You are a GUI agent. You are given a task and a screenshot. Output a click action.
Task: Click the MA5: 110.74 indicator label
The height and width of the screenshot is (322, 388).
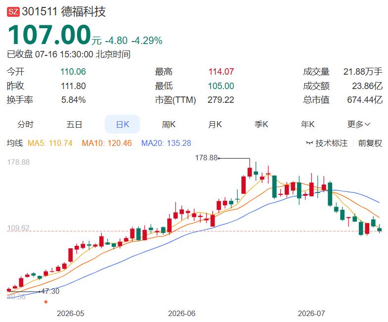(50, 143)
